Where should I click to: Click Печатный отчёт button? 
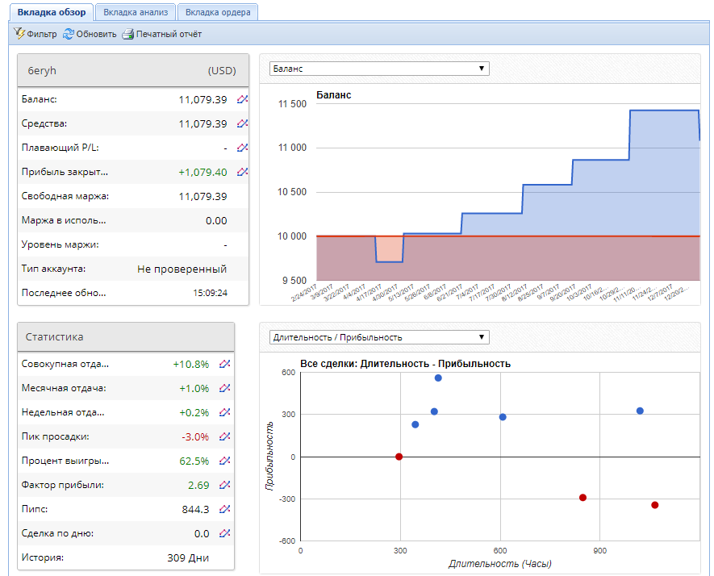click(x=162, y=34)
